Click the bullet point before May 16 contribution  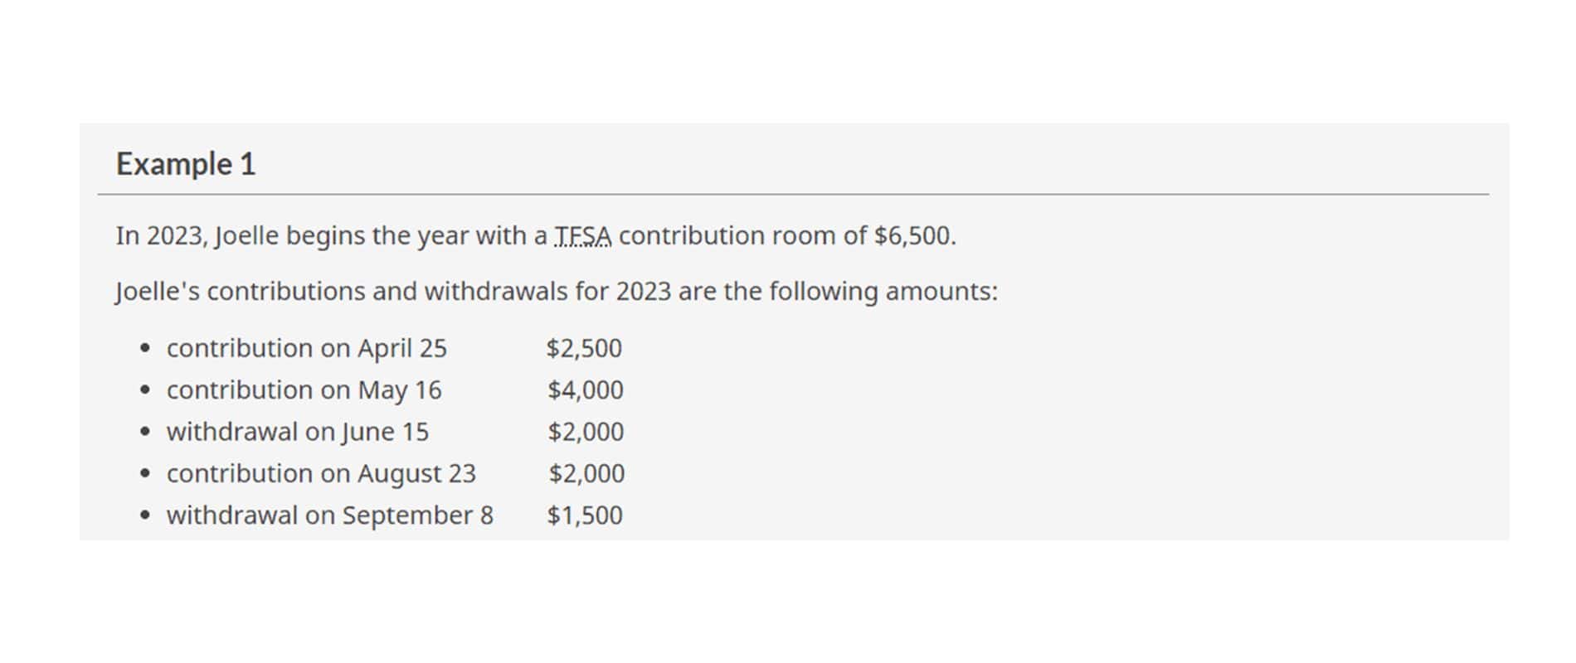[x=146, y=390]
